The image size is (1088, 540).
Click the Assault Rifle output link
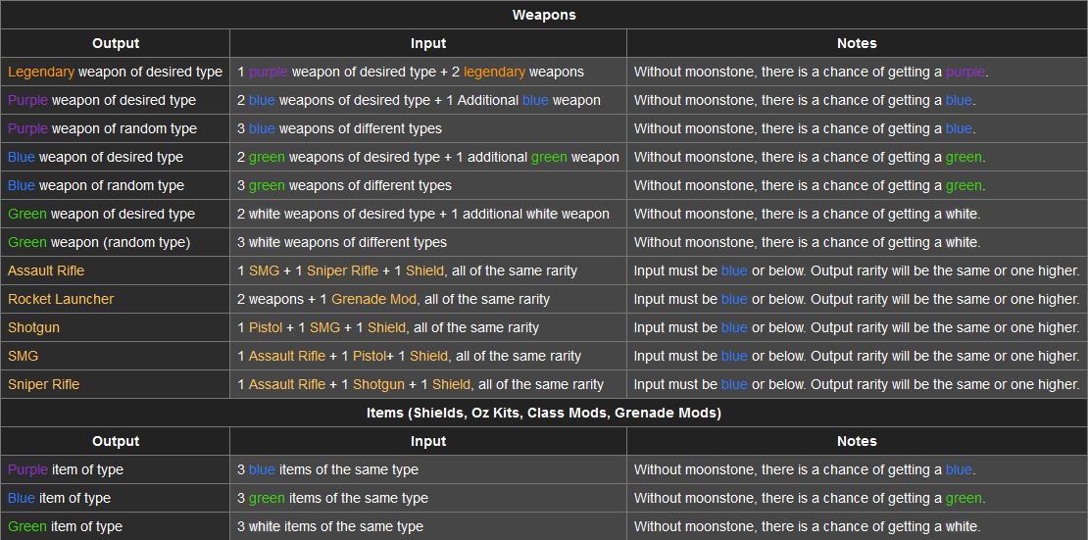pos(46,270)
